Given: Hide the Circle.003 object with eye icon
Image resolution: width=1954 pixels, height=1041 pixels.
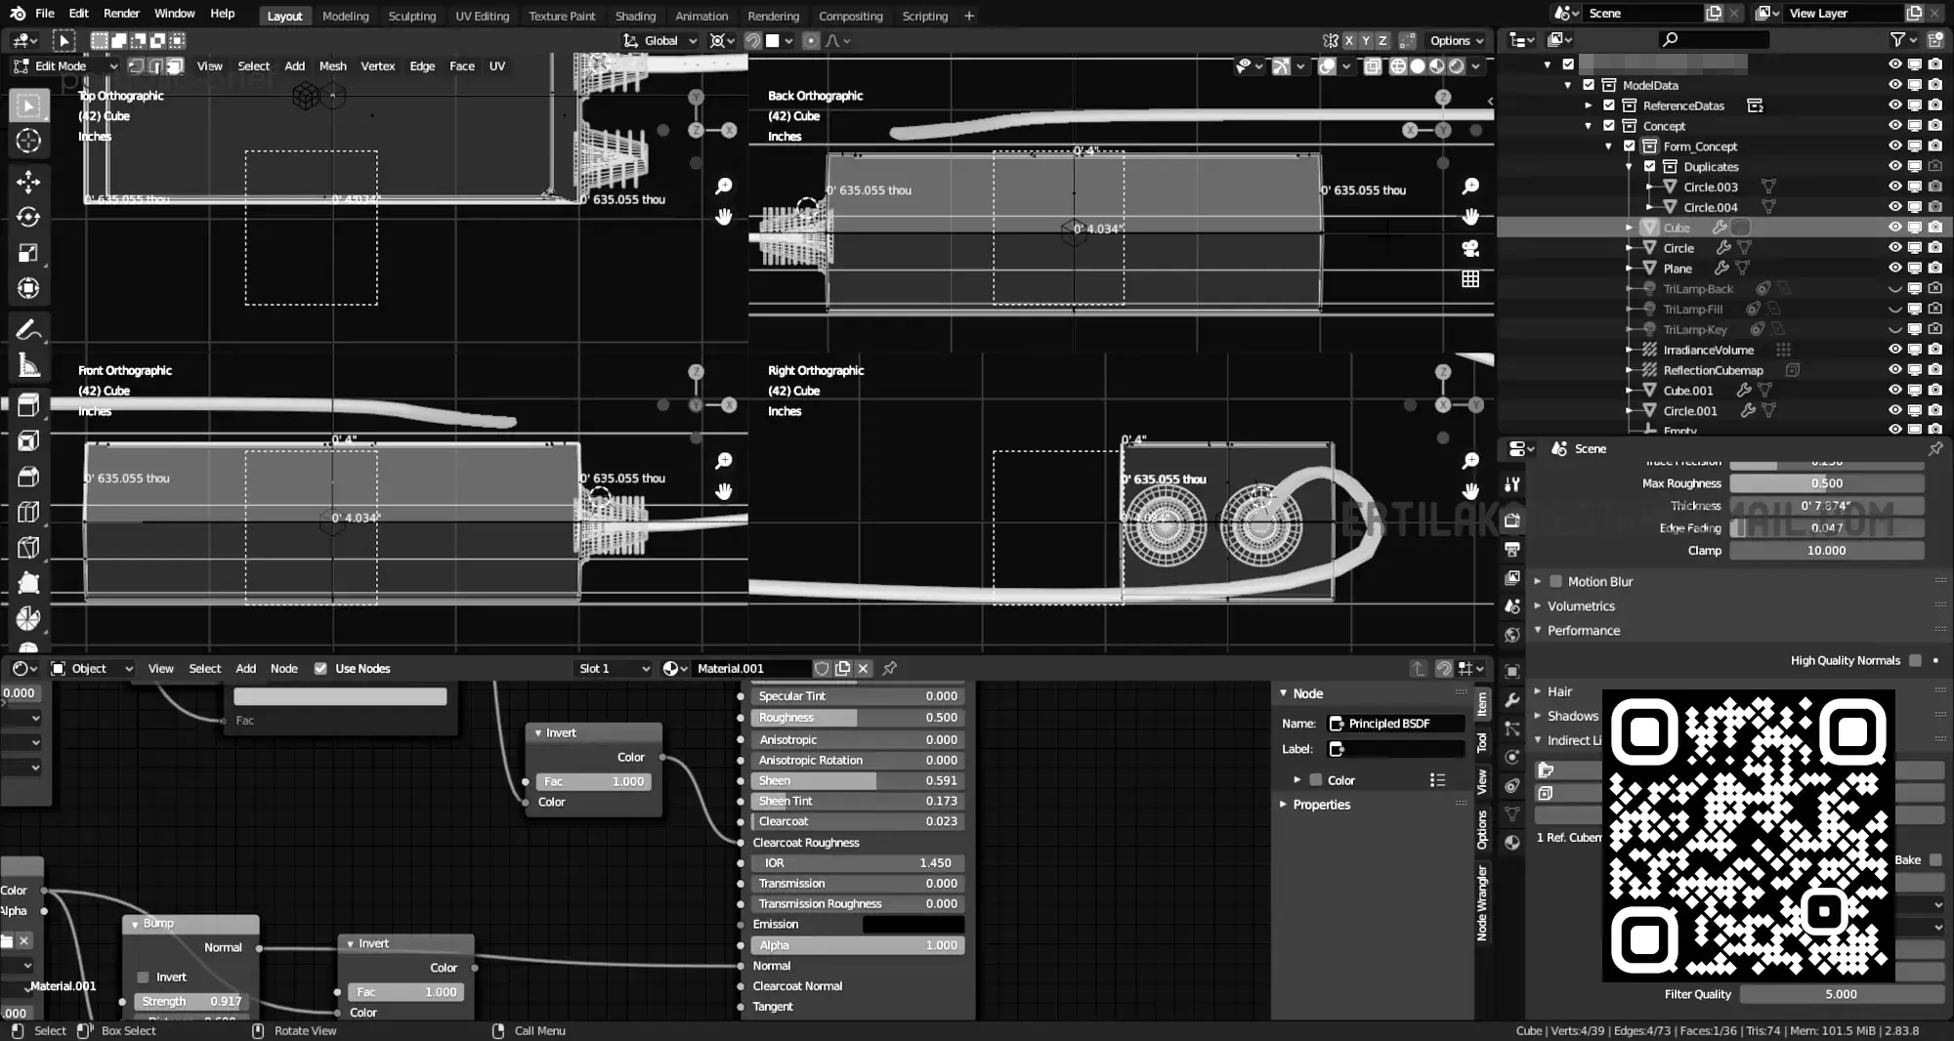Looking at the screenshot, I should (x=1894, y=187).
